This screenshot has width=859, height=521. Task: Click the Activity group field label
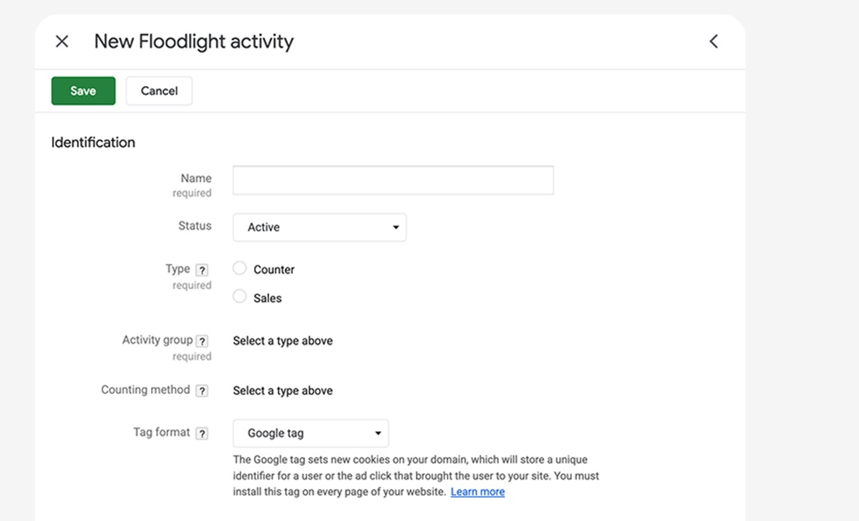click(157, 340)
